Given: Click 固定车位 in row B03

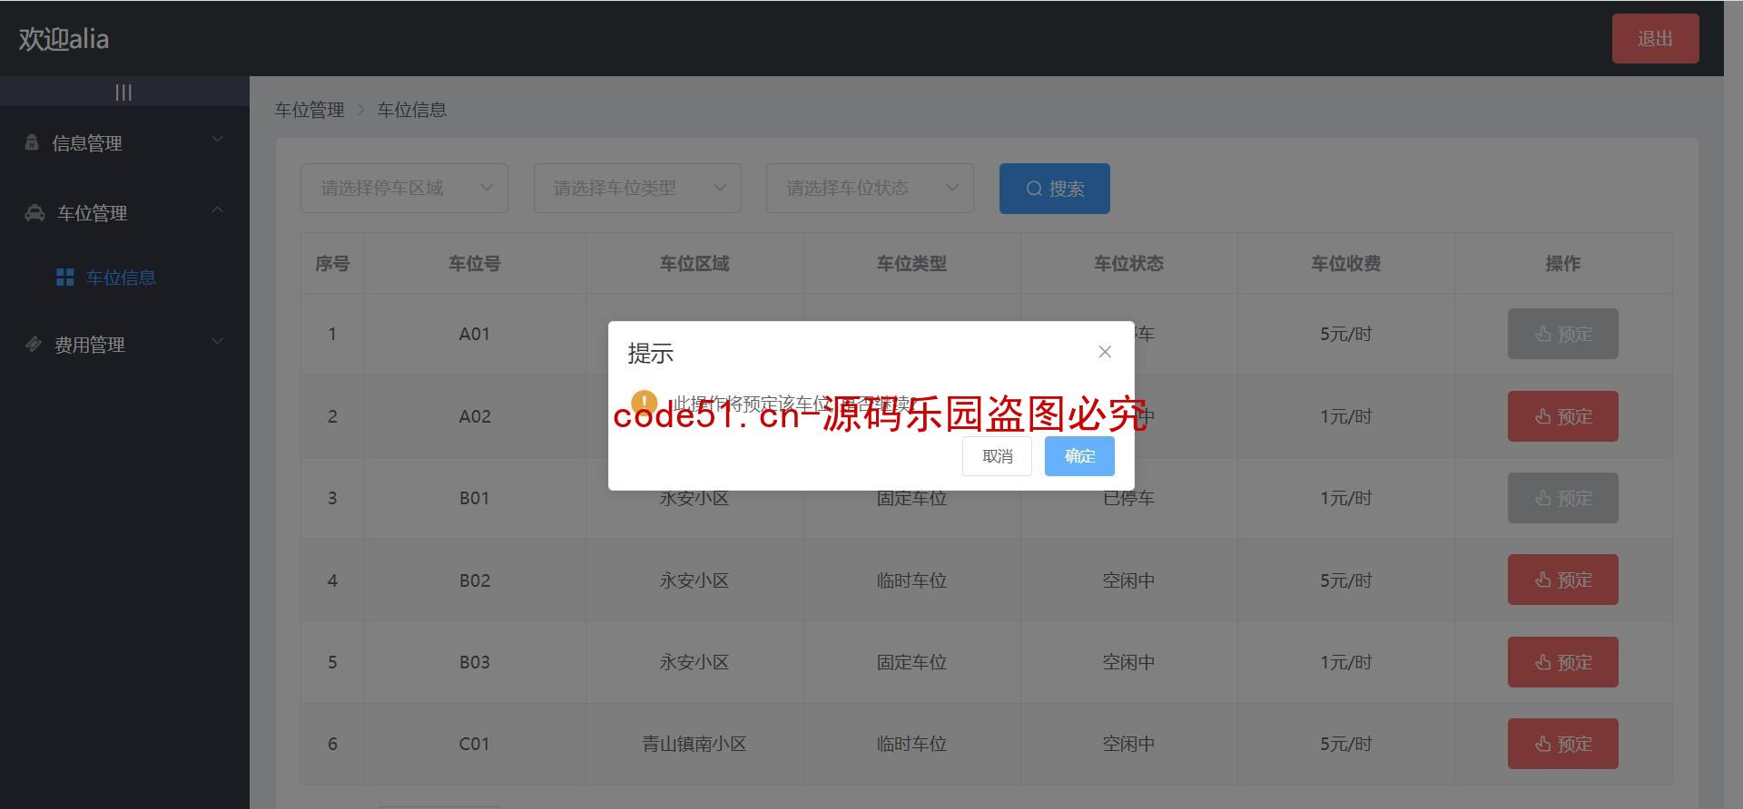Looking at the screenshot, I should [x=911, y=662].
